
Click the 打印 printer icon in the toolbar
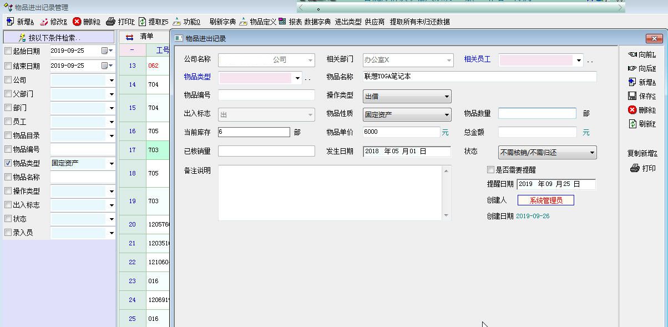tap(110, 22)
